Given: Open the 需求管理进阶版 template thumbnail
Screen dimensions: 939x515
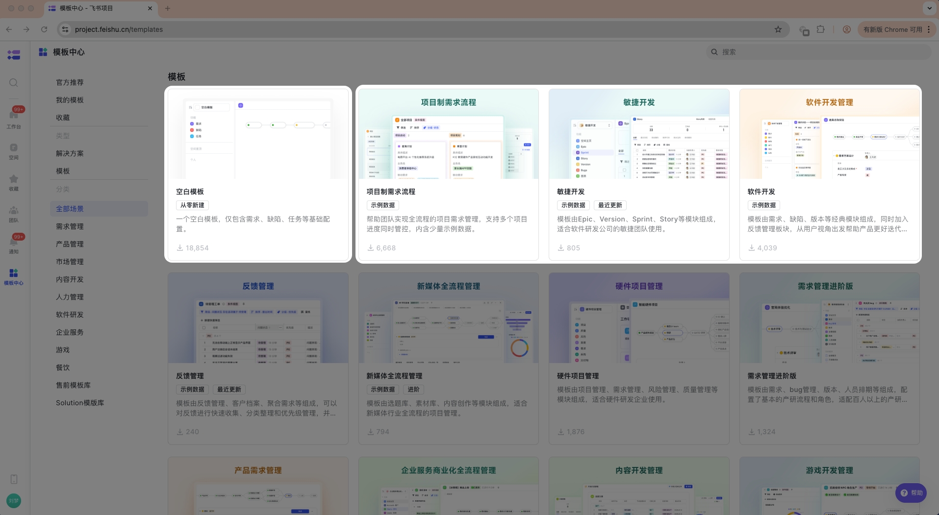Looking at the screenshot, I should coord(830,318).
